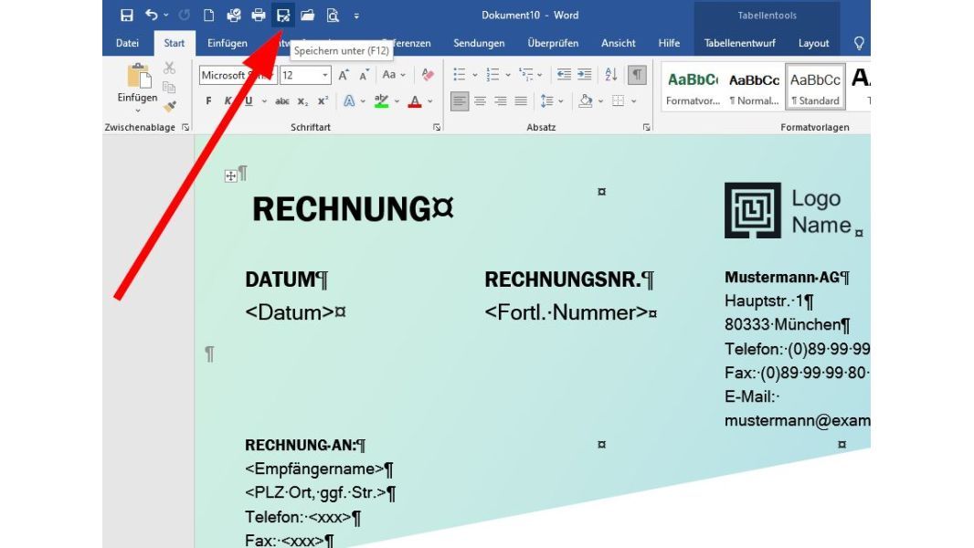
Task: Click the table move handle above RECHNUNG
Action: [x=230, y=176]
